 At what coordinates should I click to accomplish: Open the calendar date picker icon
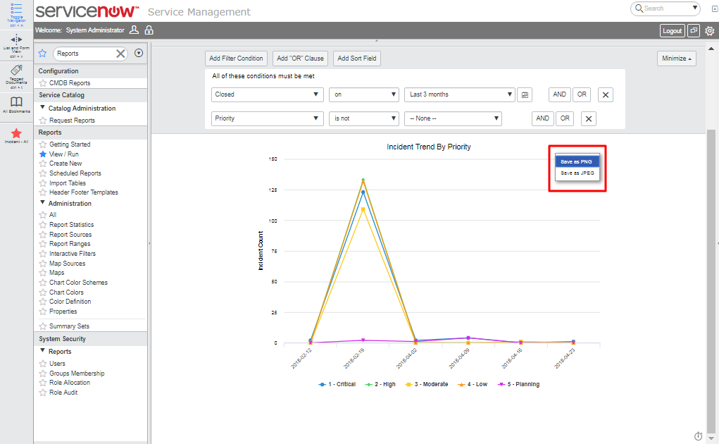coord(524,94)
